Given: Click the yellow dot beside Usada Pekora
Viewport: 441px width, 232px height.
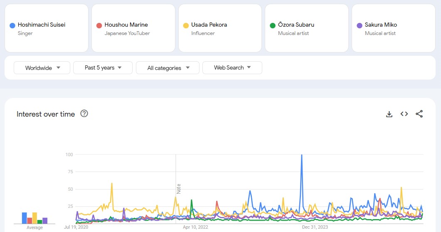Looking at the screenshot, I should pos(186,25).
